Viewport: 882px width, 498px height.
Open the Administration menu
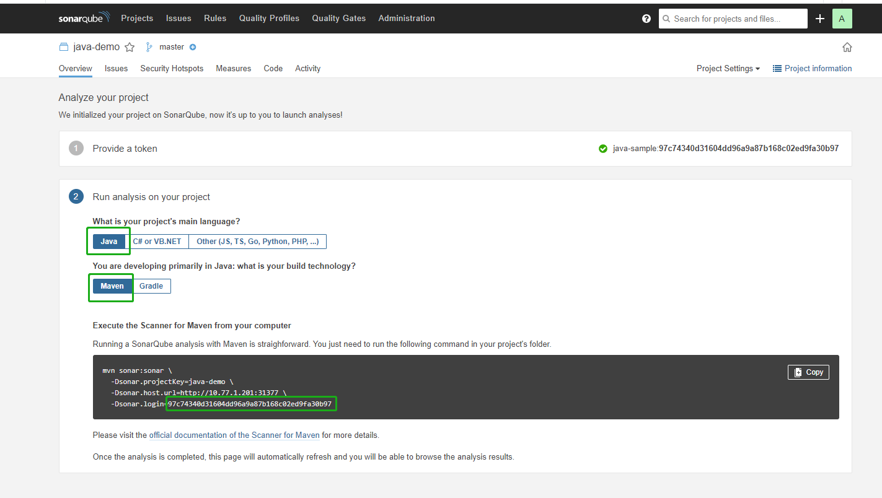(x=406, y=18)
